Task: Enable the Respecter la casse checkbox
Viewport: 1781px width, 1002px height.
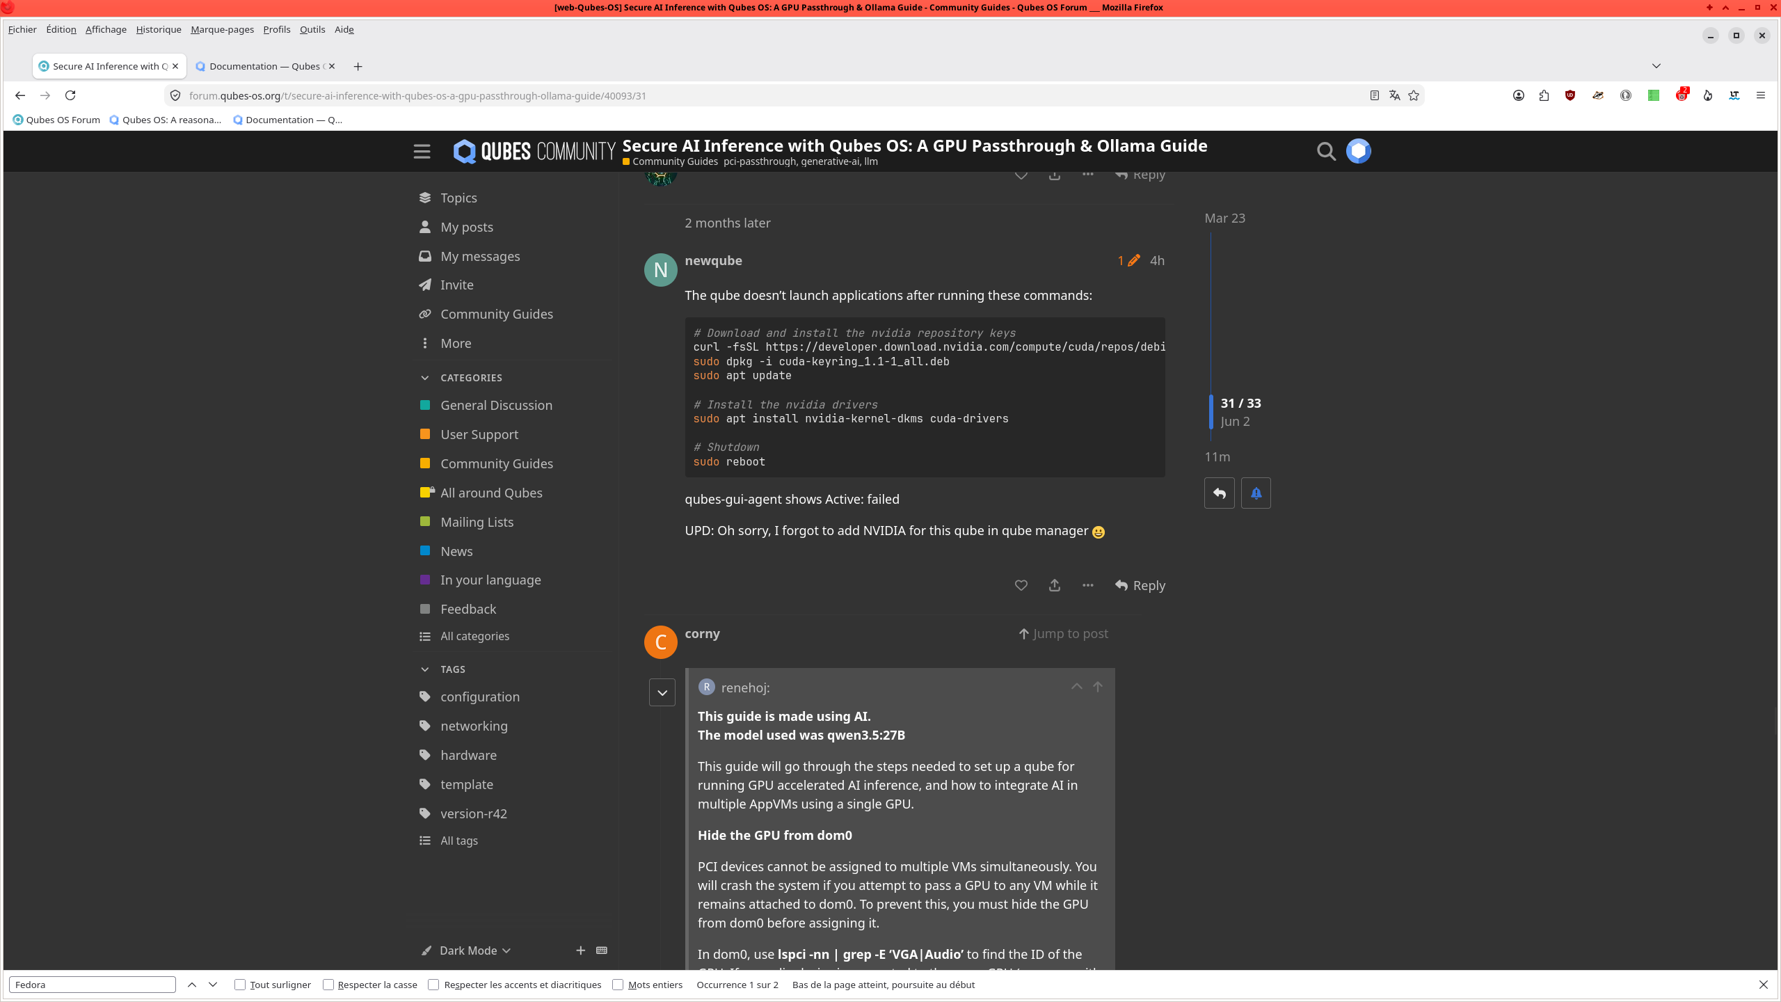Action: click(x=328, y=985)
